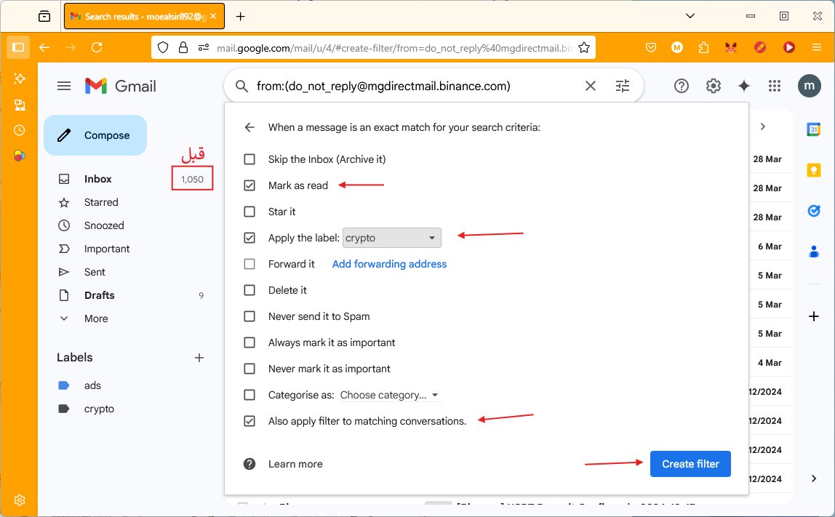Check Always mark it as important
Viewport: 835px width, 517px height.
point(249,342)
